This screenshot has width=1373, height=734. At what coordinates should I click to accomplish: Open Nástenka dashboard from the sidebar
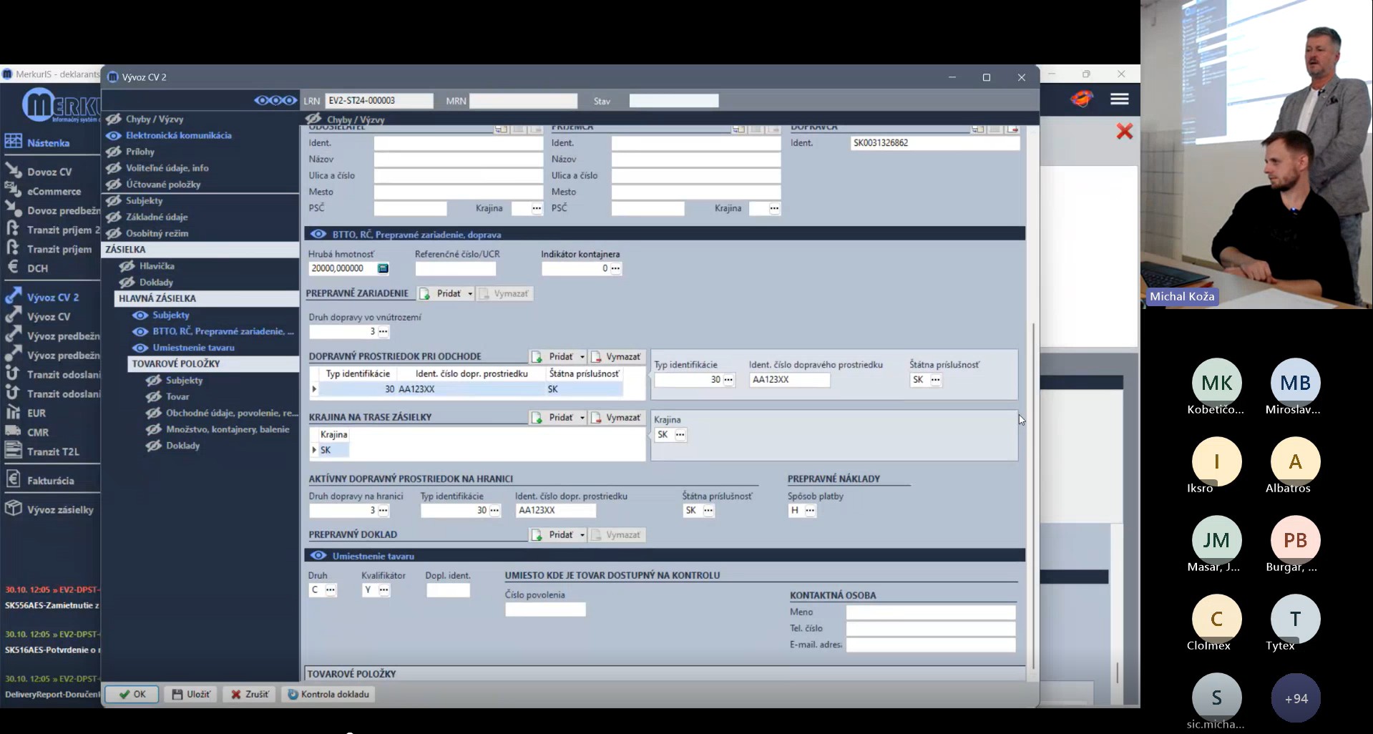(48, 143)
